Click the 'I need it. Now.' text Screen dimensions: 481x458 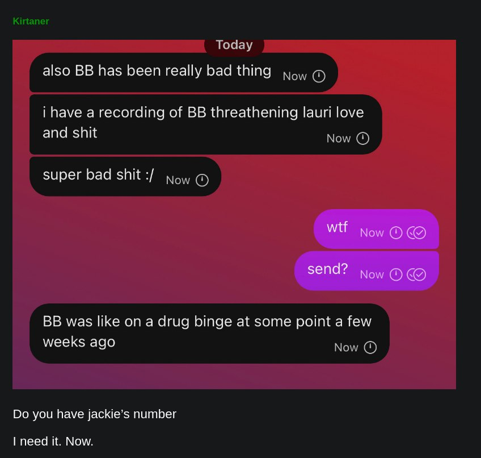click(x=53, y=442)
